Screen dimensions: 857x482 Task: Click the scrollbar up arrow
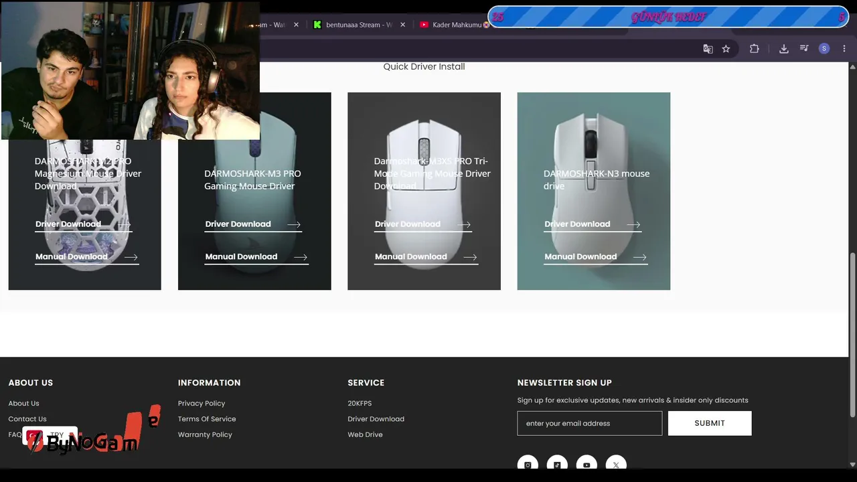pos(852,67)
